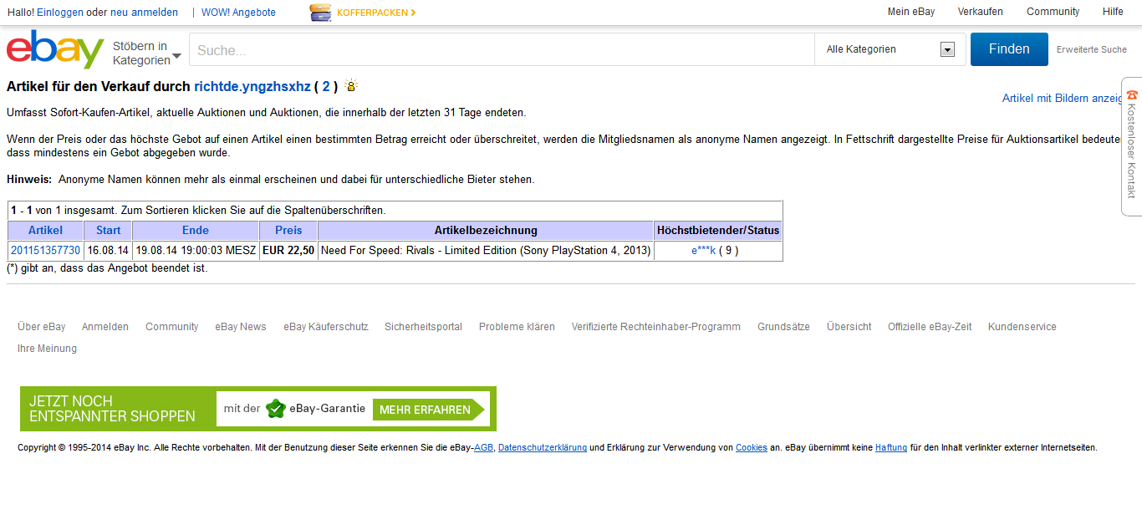
Task: Open item number 201151357730
Action: tap(46, 250)
